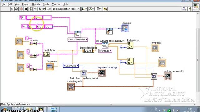Click the Step Into toolbar icon
200x112 pixels.
[x=41, y=9]
